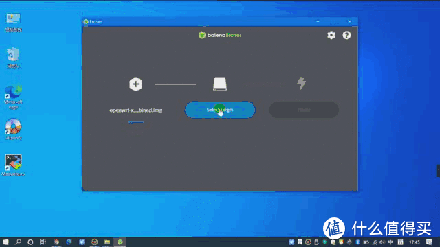
Task: Click the Etcher icon in the taskbar
Action: coord(120,242)
